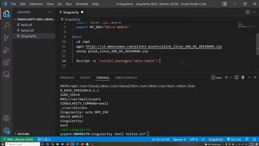Select the TERMINAL panel tab
Viewport: 259px width, 146px height.
coord(103,77)
